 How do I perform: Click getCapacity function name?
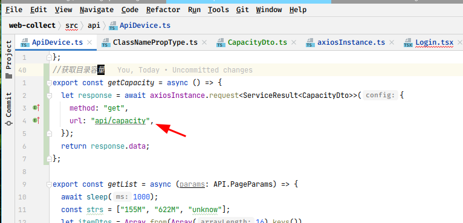[131, 83]
